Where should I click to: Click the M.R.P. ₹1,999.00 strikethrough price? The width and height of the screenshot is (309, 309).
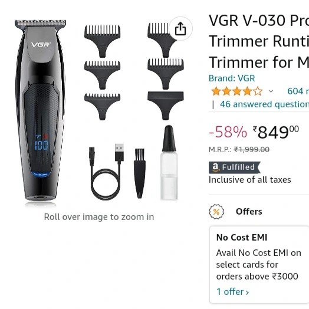239,150
